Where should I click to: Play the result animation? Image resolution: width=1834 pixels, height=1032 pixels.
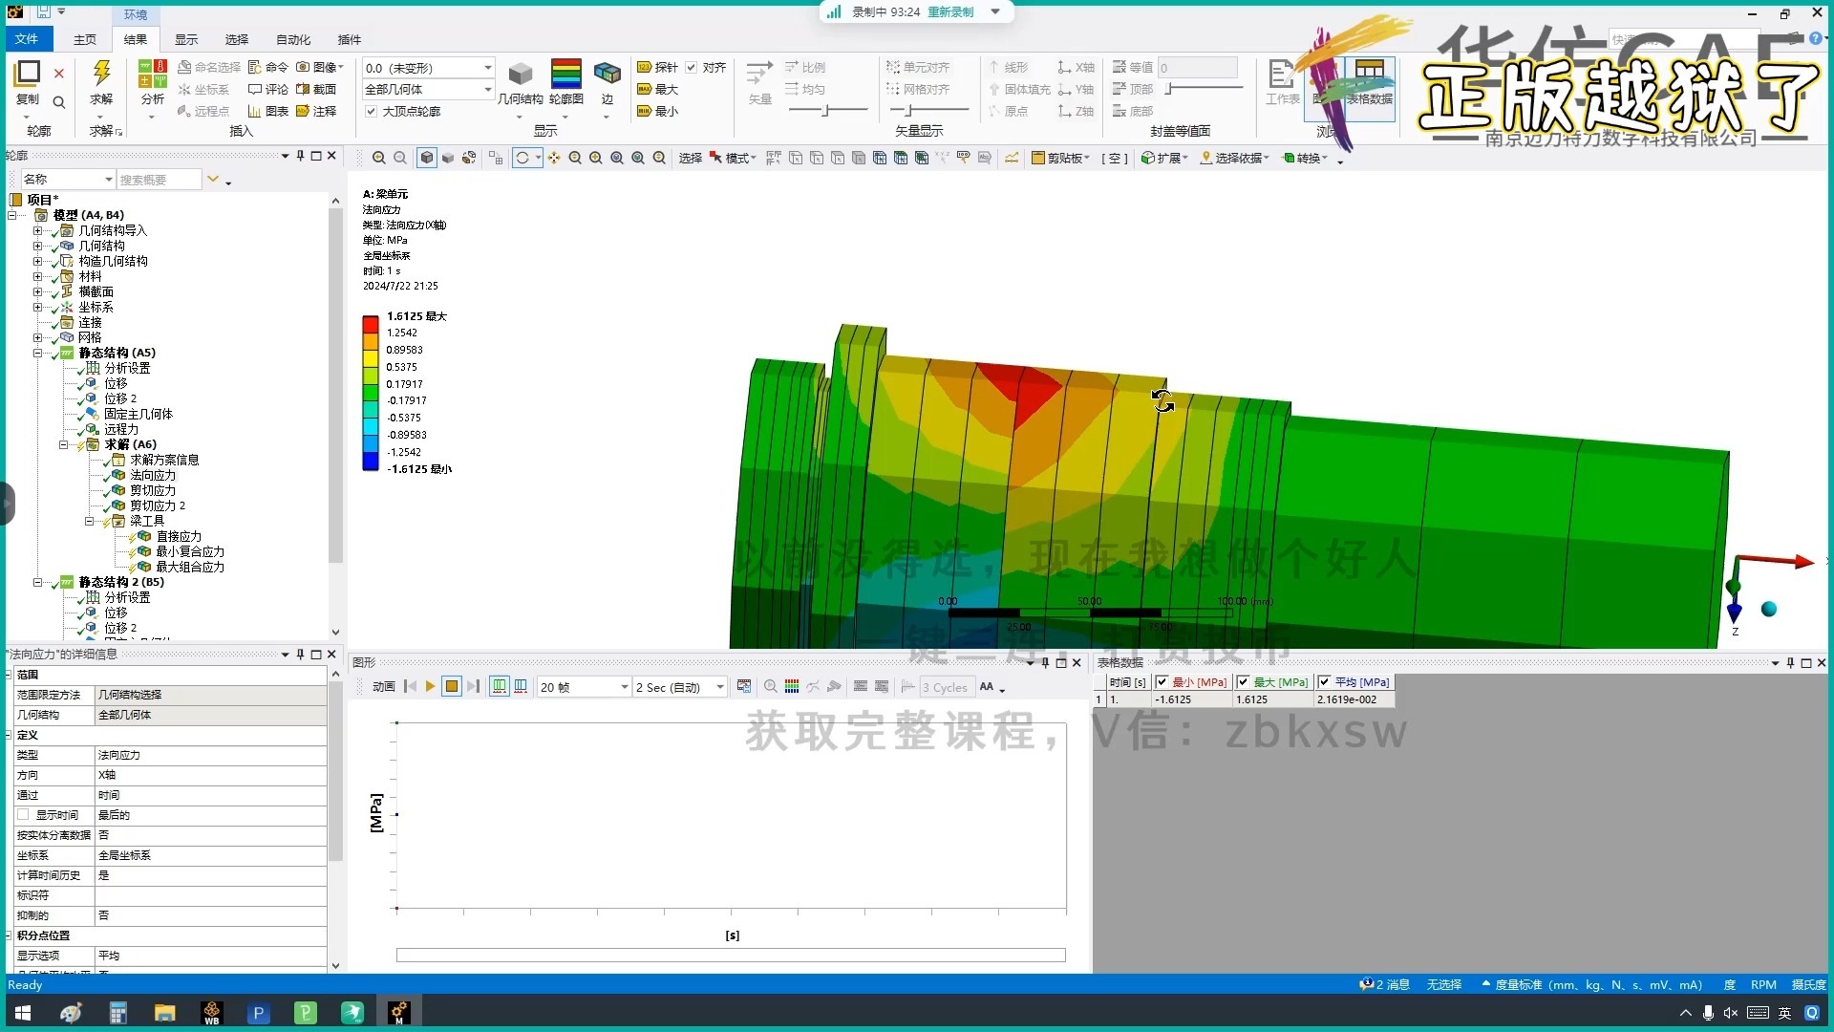pos(430,686)
